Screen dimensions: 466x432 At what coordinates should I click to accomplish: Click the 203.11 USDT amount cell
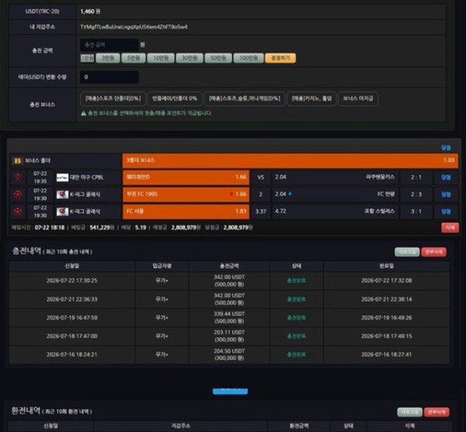click(229, 336)
